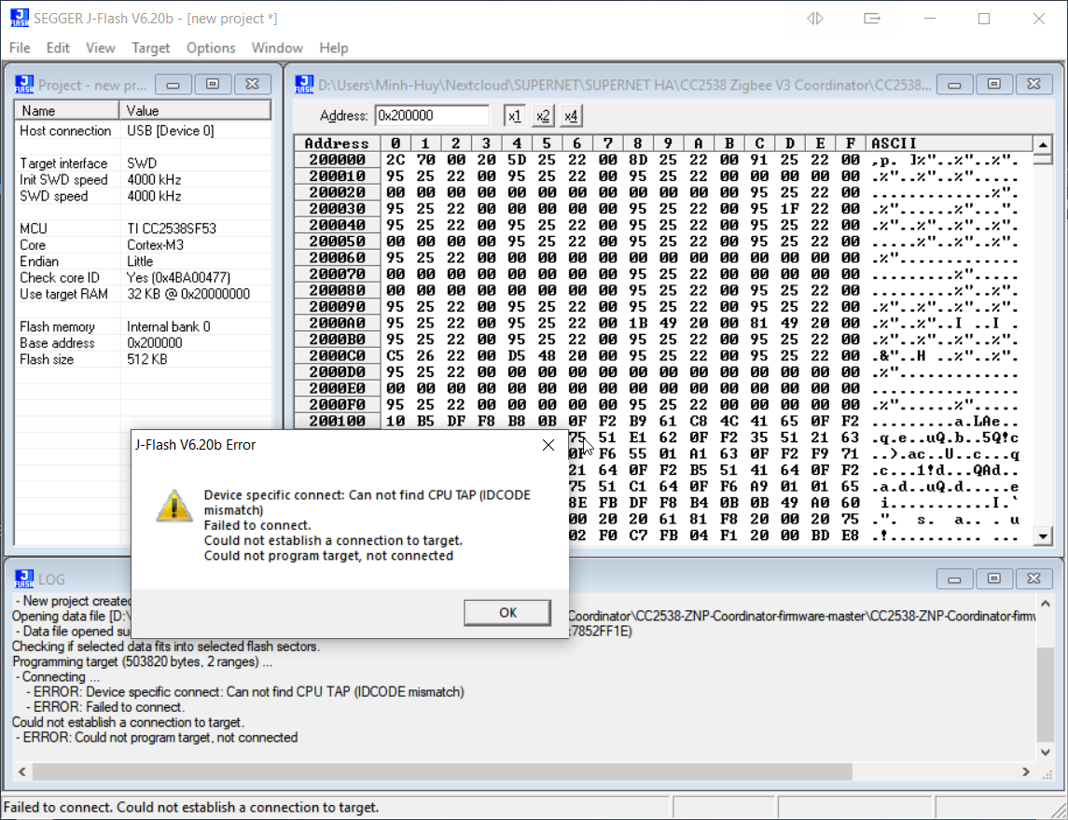Click the log line 'Programming target (503820 bytes'
This screenshot has width=1068, height=820.
point(143,661)
